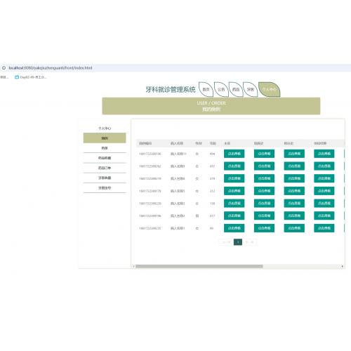The width and height of the screenshot is (351, 351).
Task: Open the 首页 leaf-shaped nav tab
Action: 206,89
